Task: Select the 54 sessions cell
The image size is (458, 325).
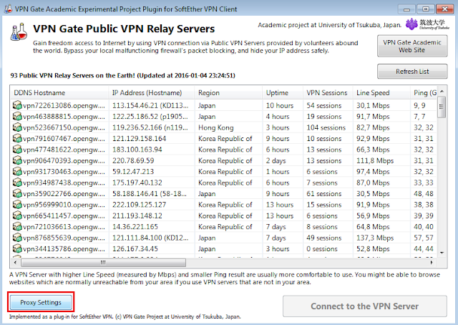Action: coord(324,105)
